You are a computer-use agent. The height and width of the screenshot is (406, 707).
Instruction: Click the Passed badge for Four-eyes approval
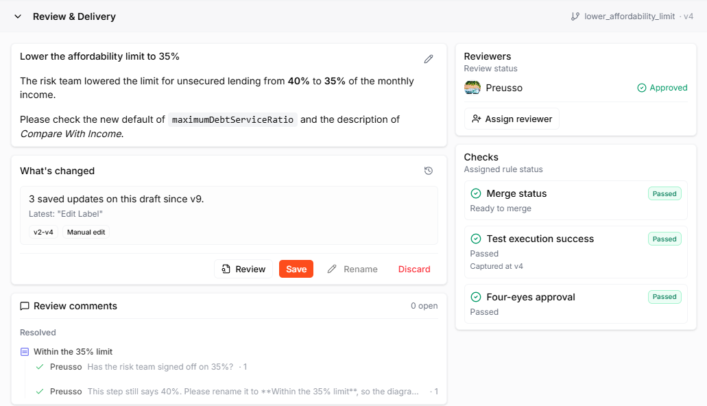coord(664,297)
